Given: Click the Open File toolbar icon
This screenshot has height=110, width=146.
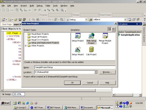Looking at the screenshot, I should point(16,20).
